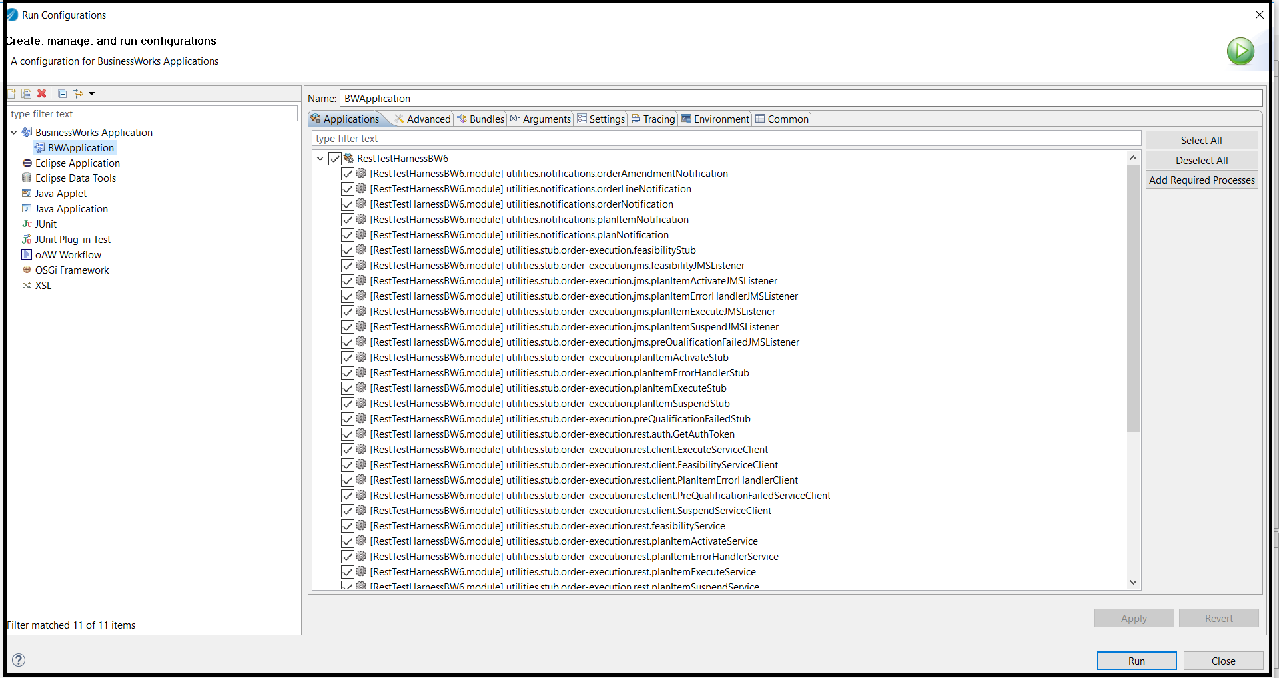
Task: Select the preQualificationFailedStub process row
Action: [560, 418]
